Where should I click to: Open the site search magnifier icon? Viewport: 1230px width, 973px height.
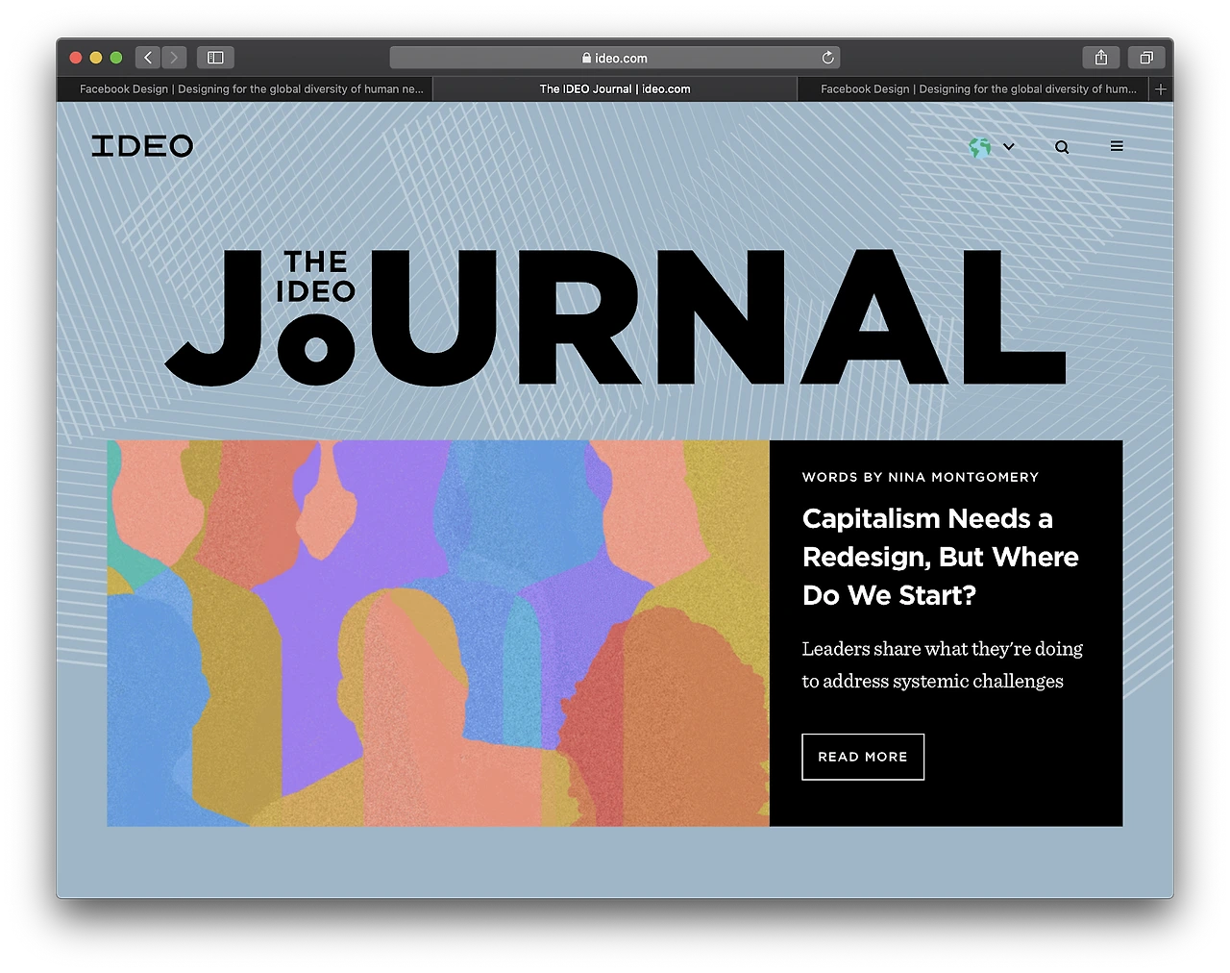(x=1062, y=147)
